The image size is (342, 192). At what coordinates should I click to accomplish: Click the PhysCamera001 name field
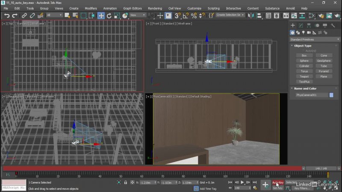point(312,95)
